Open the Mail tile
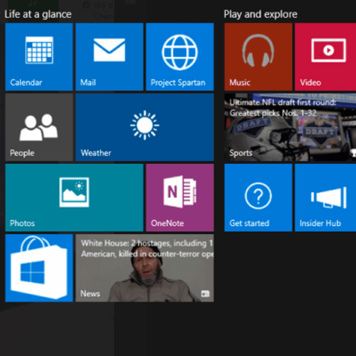This screenshot has width=356, height=356. coord(109,57)
